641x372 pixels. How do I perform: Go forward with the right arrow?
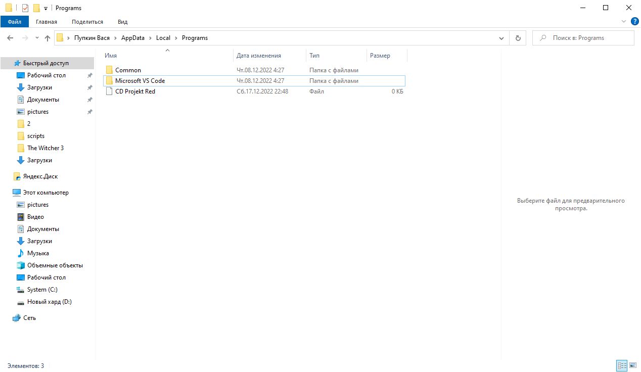pyautogui.click(x=25, y=38)
